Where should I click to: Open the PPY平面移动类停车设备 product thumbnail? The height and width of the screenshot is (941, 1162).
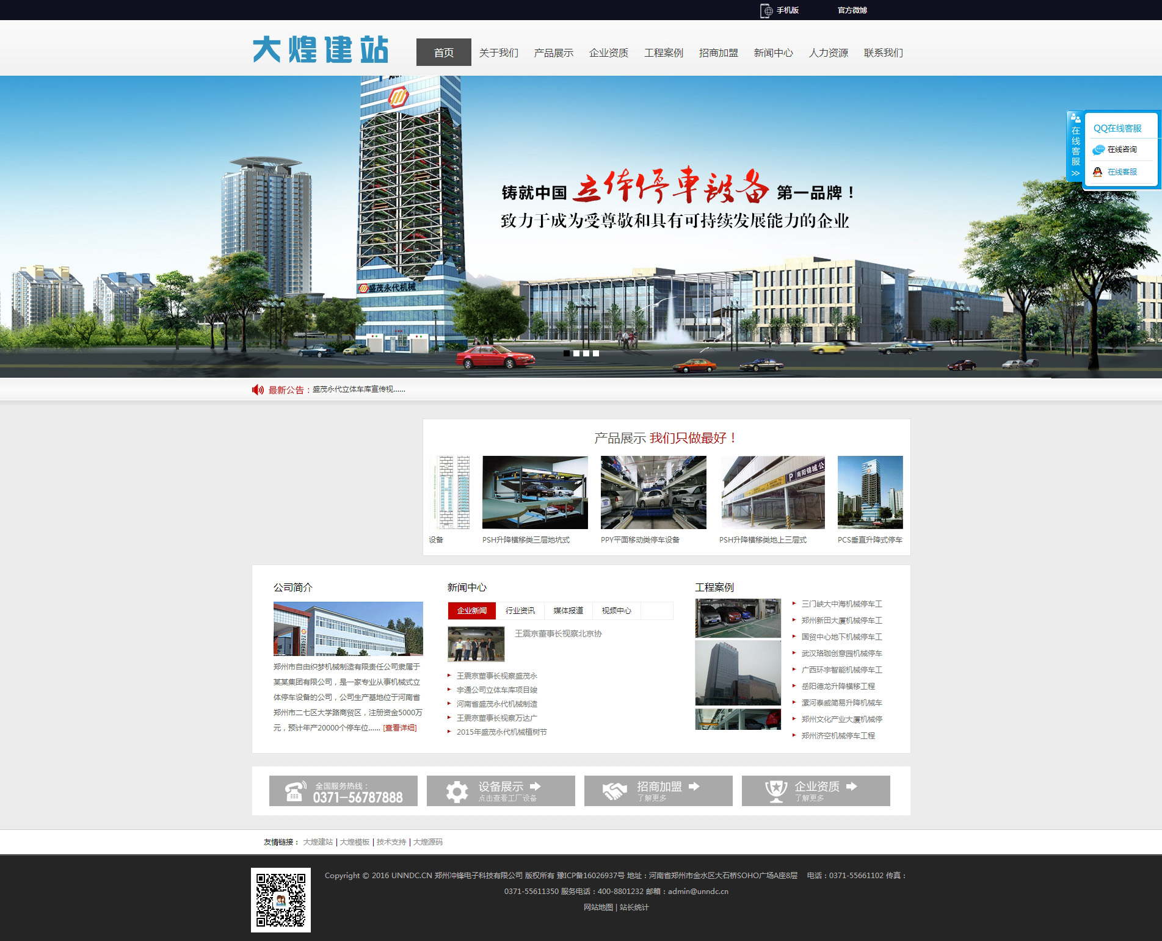[x=653, y=492]
